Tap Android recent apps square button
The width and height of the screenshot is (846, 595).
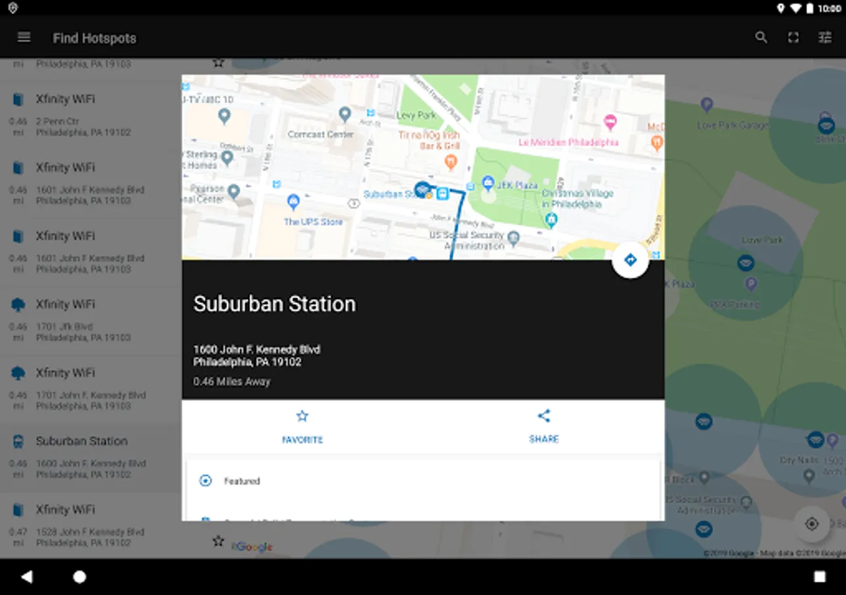click(x=820, y=577)
